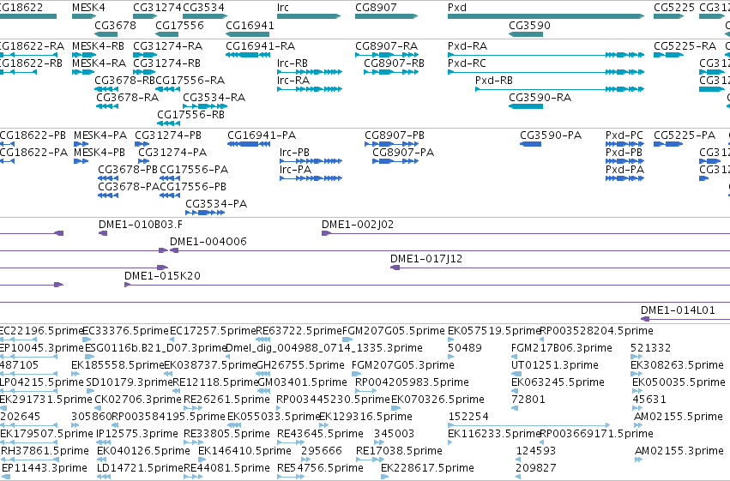Select feature label 209827
The height and width of the screenshot is (481, 730).
pyautogui.click(x=536, y=469)
